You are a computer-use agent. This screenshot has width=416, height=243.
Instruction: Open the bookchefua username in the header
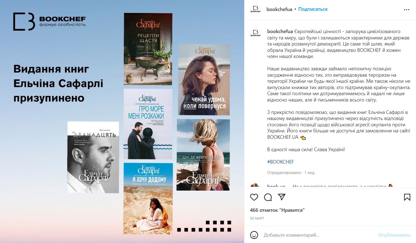[x=279, y=9]
